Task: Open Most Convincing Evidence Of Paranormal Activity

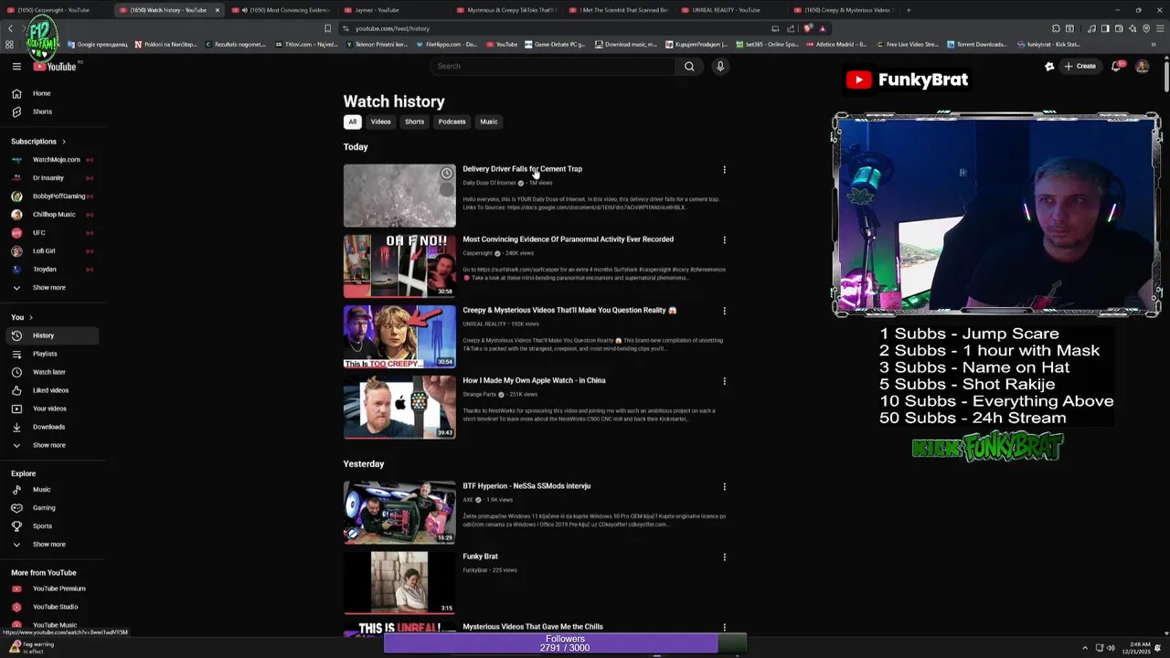Action: click(568, 239)
